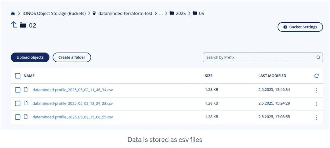Viewport: 330px width, 148px height.
Task: Go to home via the breadcrumb house icon
Action: click(x=13, y=14)
